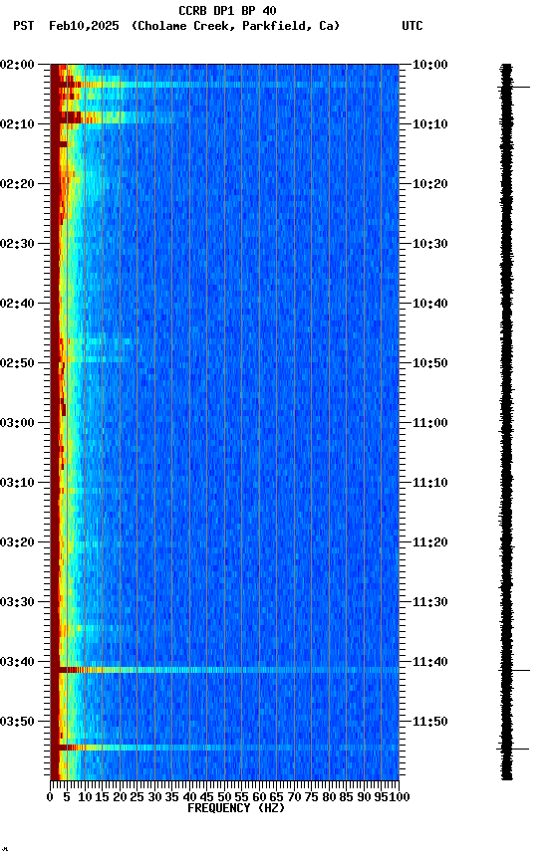The image size is (550, 860).
Task: Click the frequency axis label 30
Action: click(x=154, y=797)
